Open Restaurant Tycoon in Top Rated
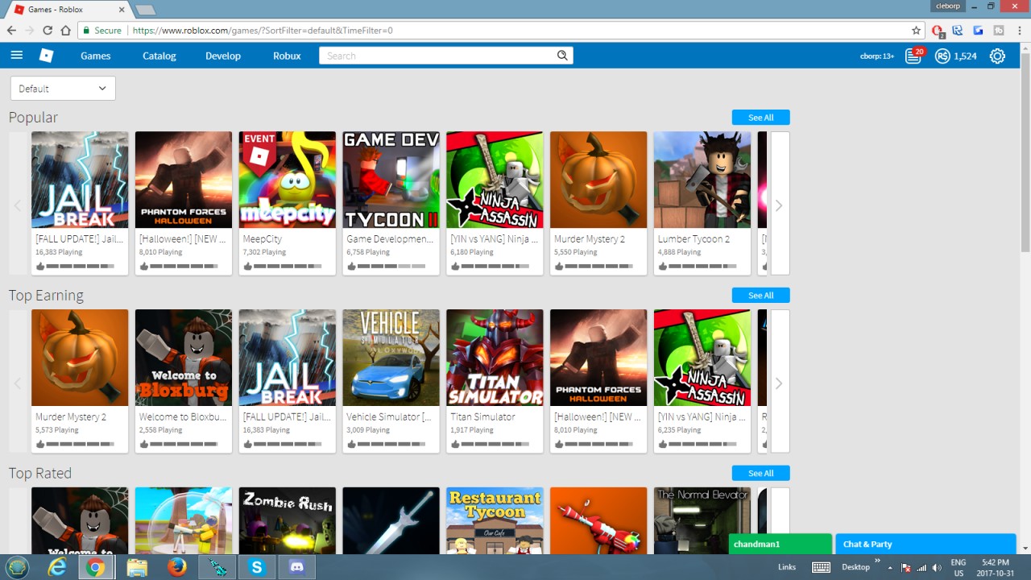The width and height of the screenshot is (1031, 580). 495,520
